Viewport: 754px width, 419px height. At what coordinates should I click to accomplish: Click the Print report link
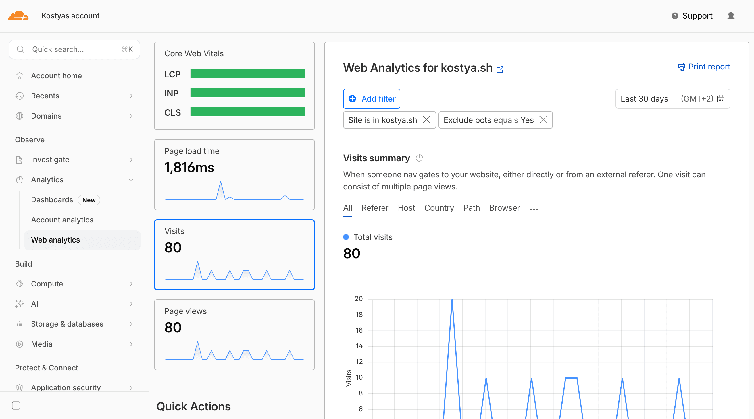[704, 67]
